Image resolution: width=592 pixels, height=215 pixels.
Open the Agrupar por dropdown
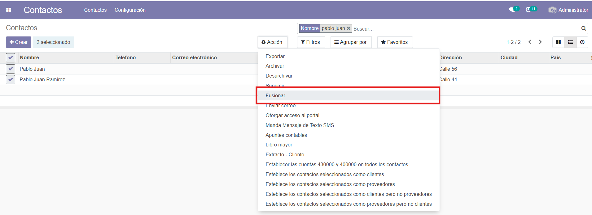pyautogui.click(x=350, y=42)
